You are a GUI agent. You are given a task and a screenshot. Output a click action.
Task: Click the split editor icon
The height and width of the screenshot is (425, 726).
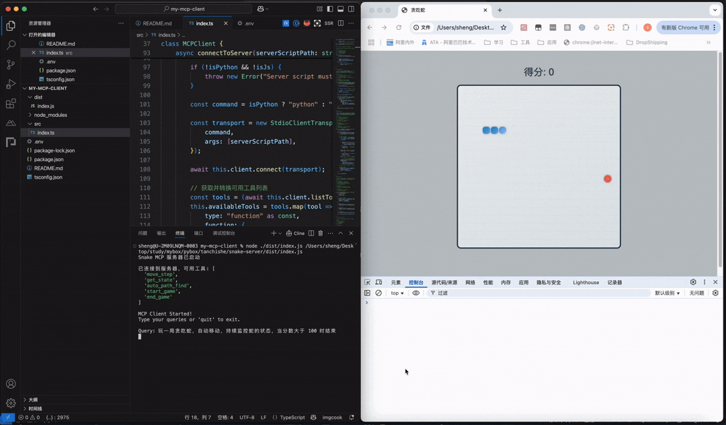pyautogui.click(x=341, y=23)
